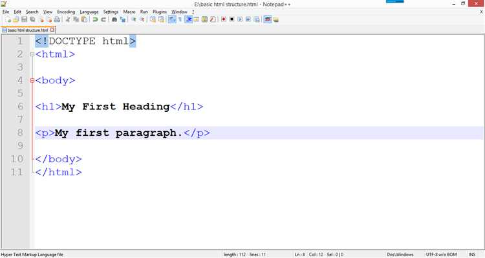Open the Language menu

tap(89, 12)
